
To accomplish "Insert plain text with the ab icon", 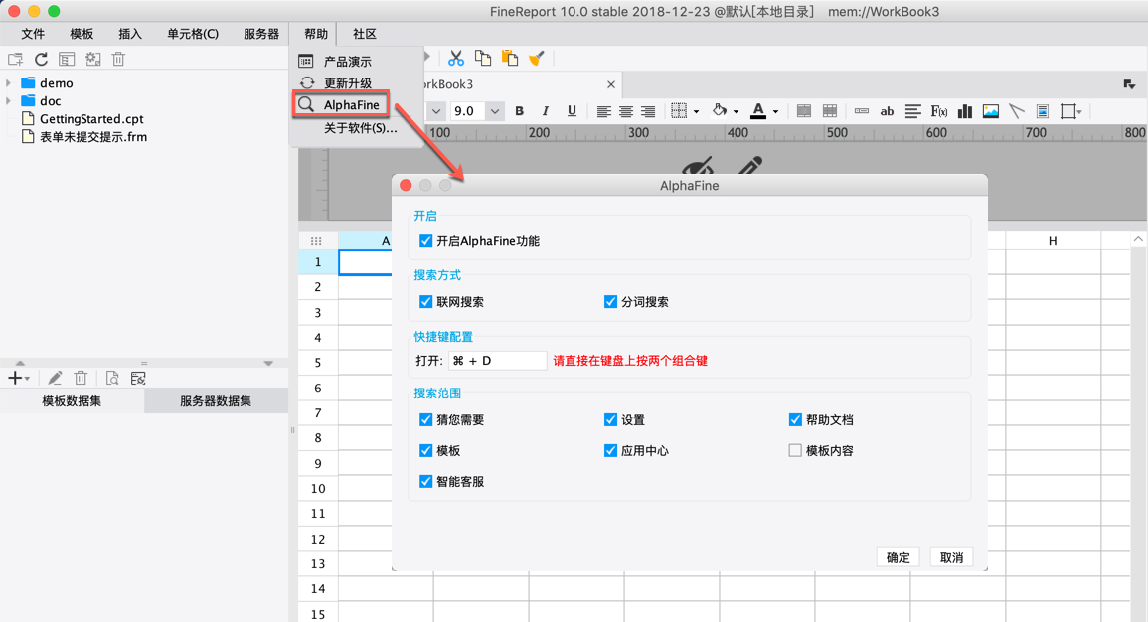I will click(887, 111).
